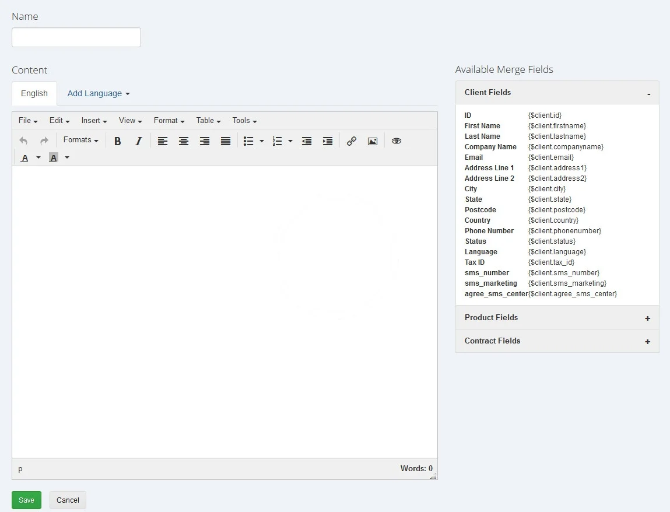Expand the Product Fields section
The image size is (670, 512).
click(647, 318)
